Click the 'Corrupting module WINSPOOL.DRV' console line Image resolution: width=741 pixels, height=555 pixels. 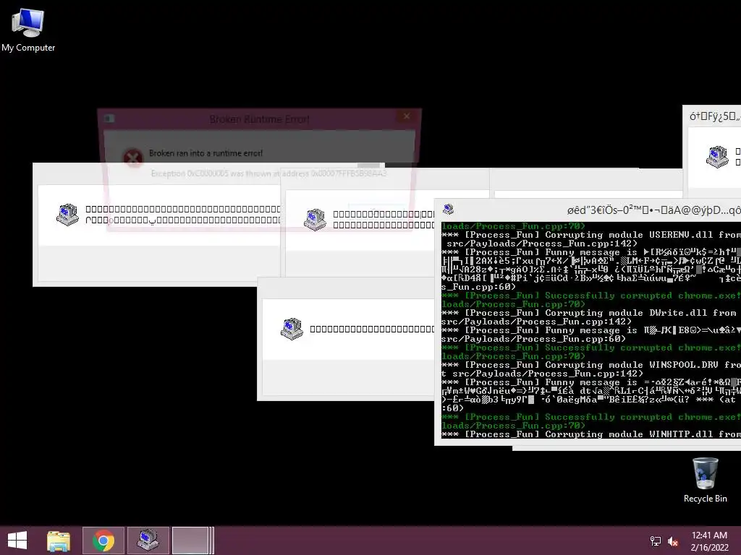tap(590, 365)
